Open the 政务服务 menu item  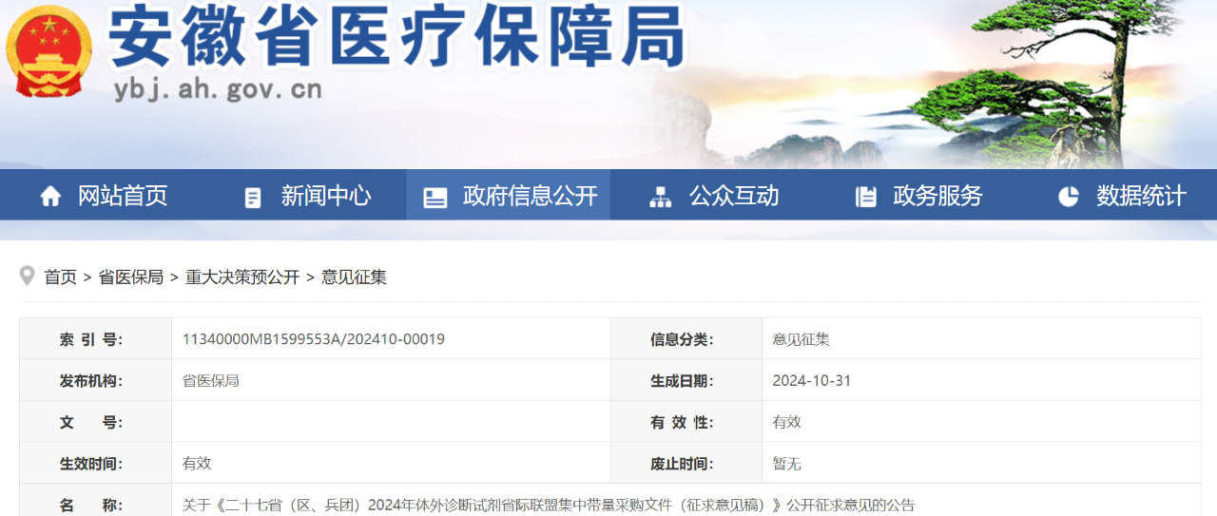point(937,196)
